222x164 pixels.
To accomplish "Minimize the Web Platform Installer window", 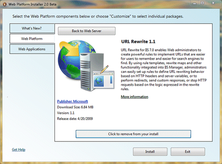I will coord(195,3).
